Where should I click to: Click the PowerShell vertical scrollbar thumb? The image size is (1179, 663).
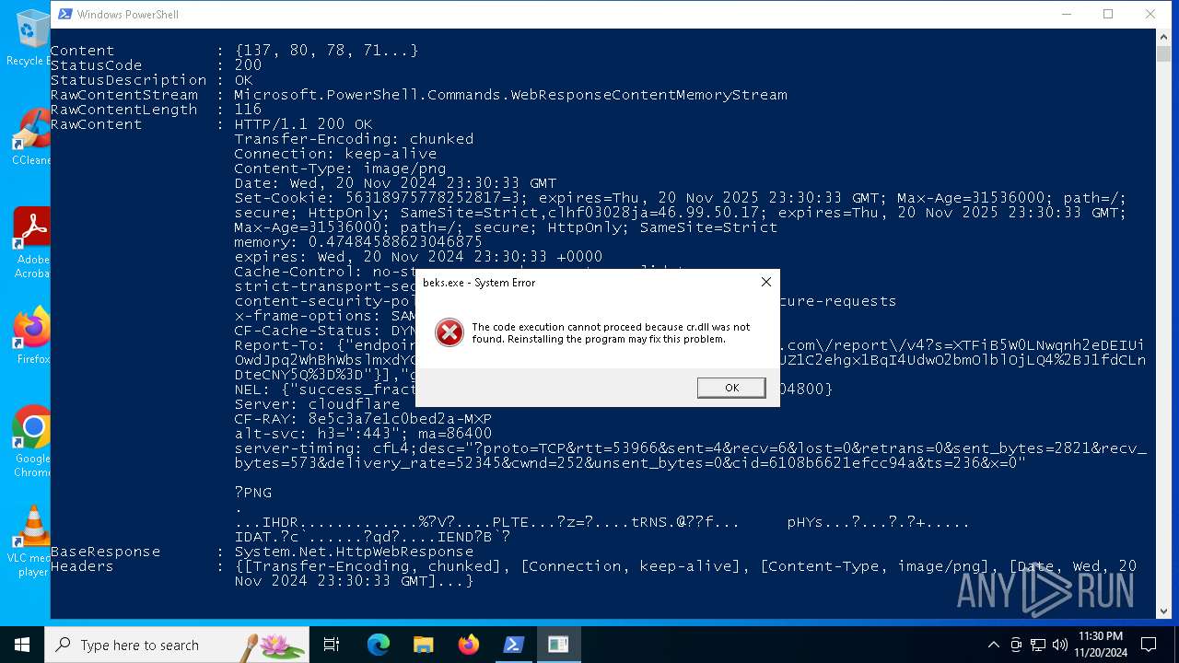point(1163,53)
